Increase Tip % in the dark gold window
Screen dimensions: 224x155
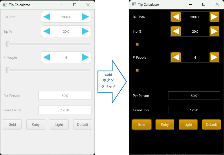click(214, 31)
